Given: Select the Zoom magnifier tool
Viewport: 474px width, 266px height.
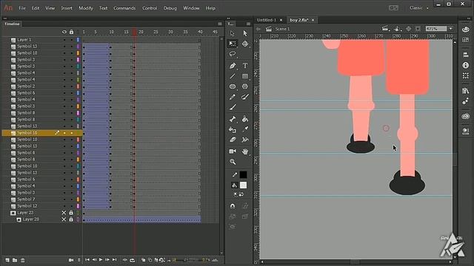Looking at the screenshot, I should 232,162.
